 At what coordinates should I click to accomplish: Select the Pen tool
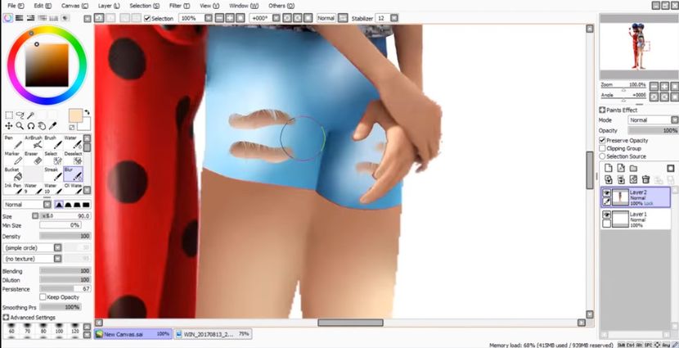coord(12,142)
